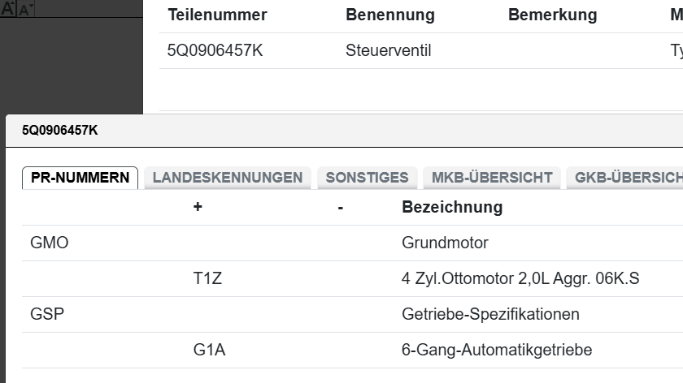
Task: Click the GSP Getriebe-Spezifikationen row
Action: 47,314
